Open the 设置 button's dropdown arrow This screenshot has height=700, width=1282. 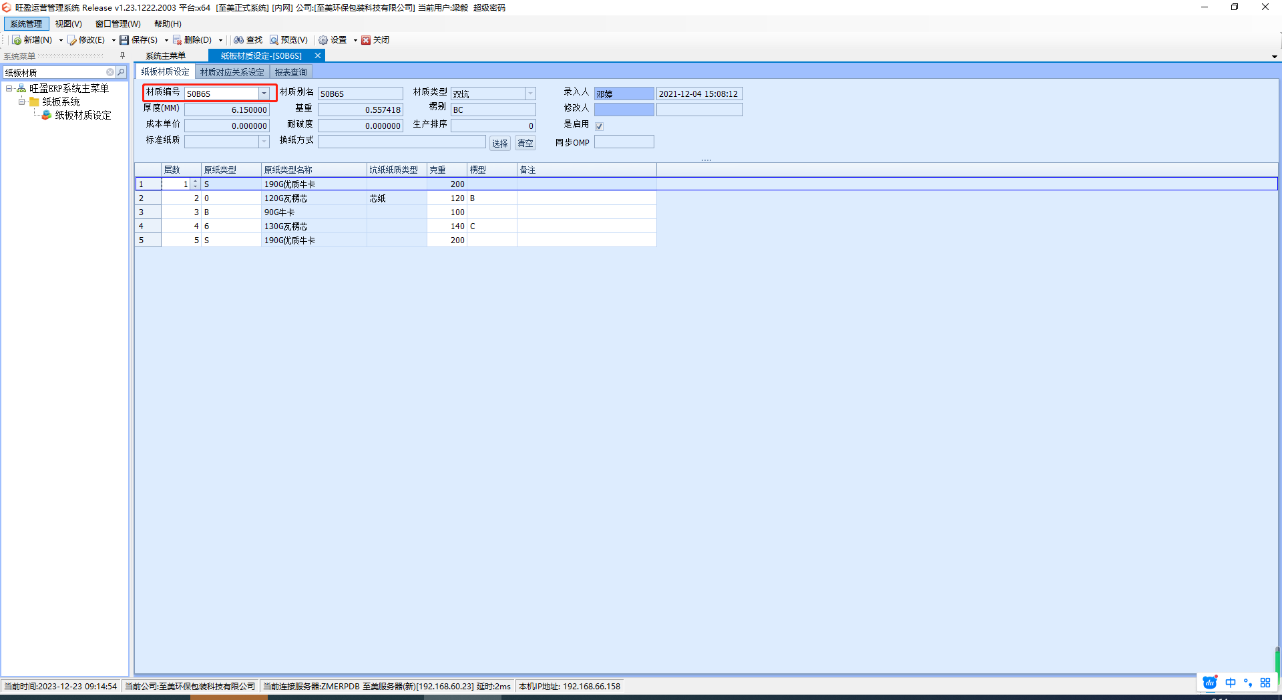pos(355,40)
